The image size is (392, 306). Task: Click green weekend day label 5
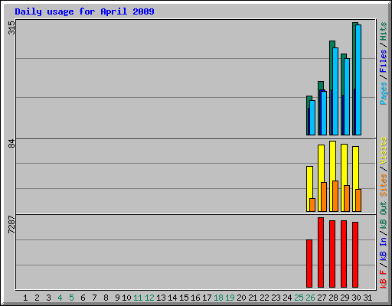pyautogui.click(x=71, y=298)
